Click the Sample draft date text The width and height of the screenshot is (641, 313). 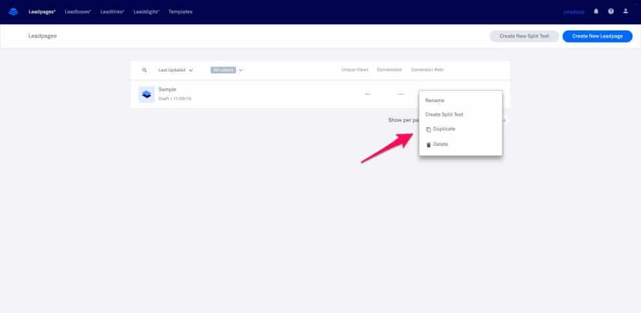tap(175, 99)
